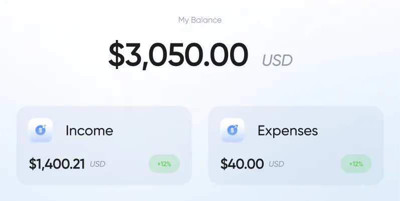Select the My Balance heading

click(200, 20)
